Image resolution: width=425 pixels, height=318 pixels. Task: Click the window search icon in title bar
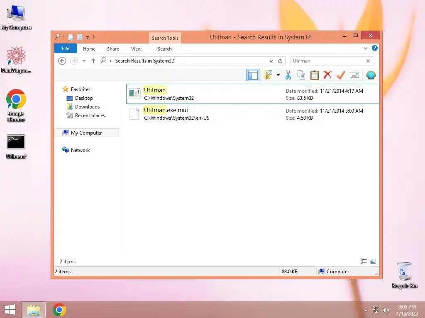coord(57,37)
